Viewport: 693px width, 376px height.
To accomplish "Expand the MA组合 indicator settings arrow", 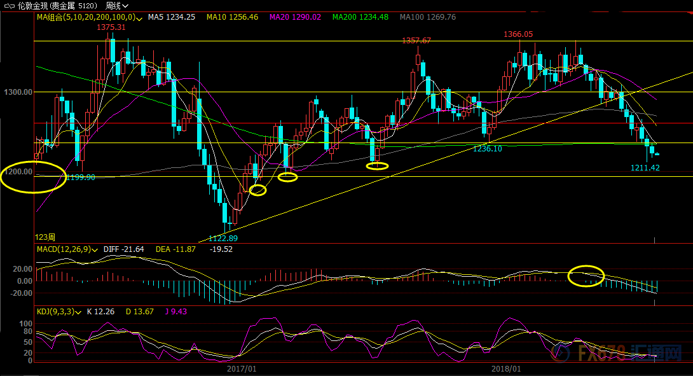I will click(139, 18).
